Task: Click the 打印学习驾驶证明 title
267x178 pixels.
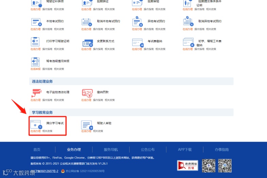Action: 58,41
